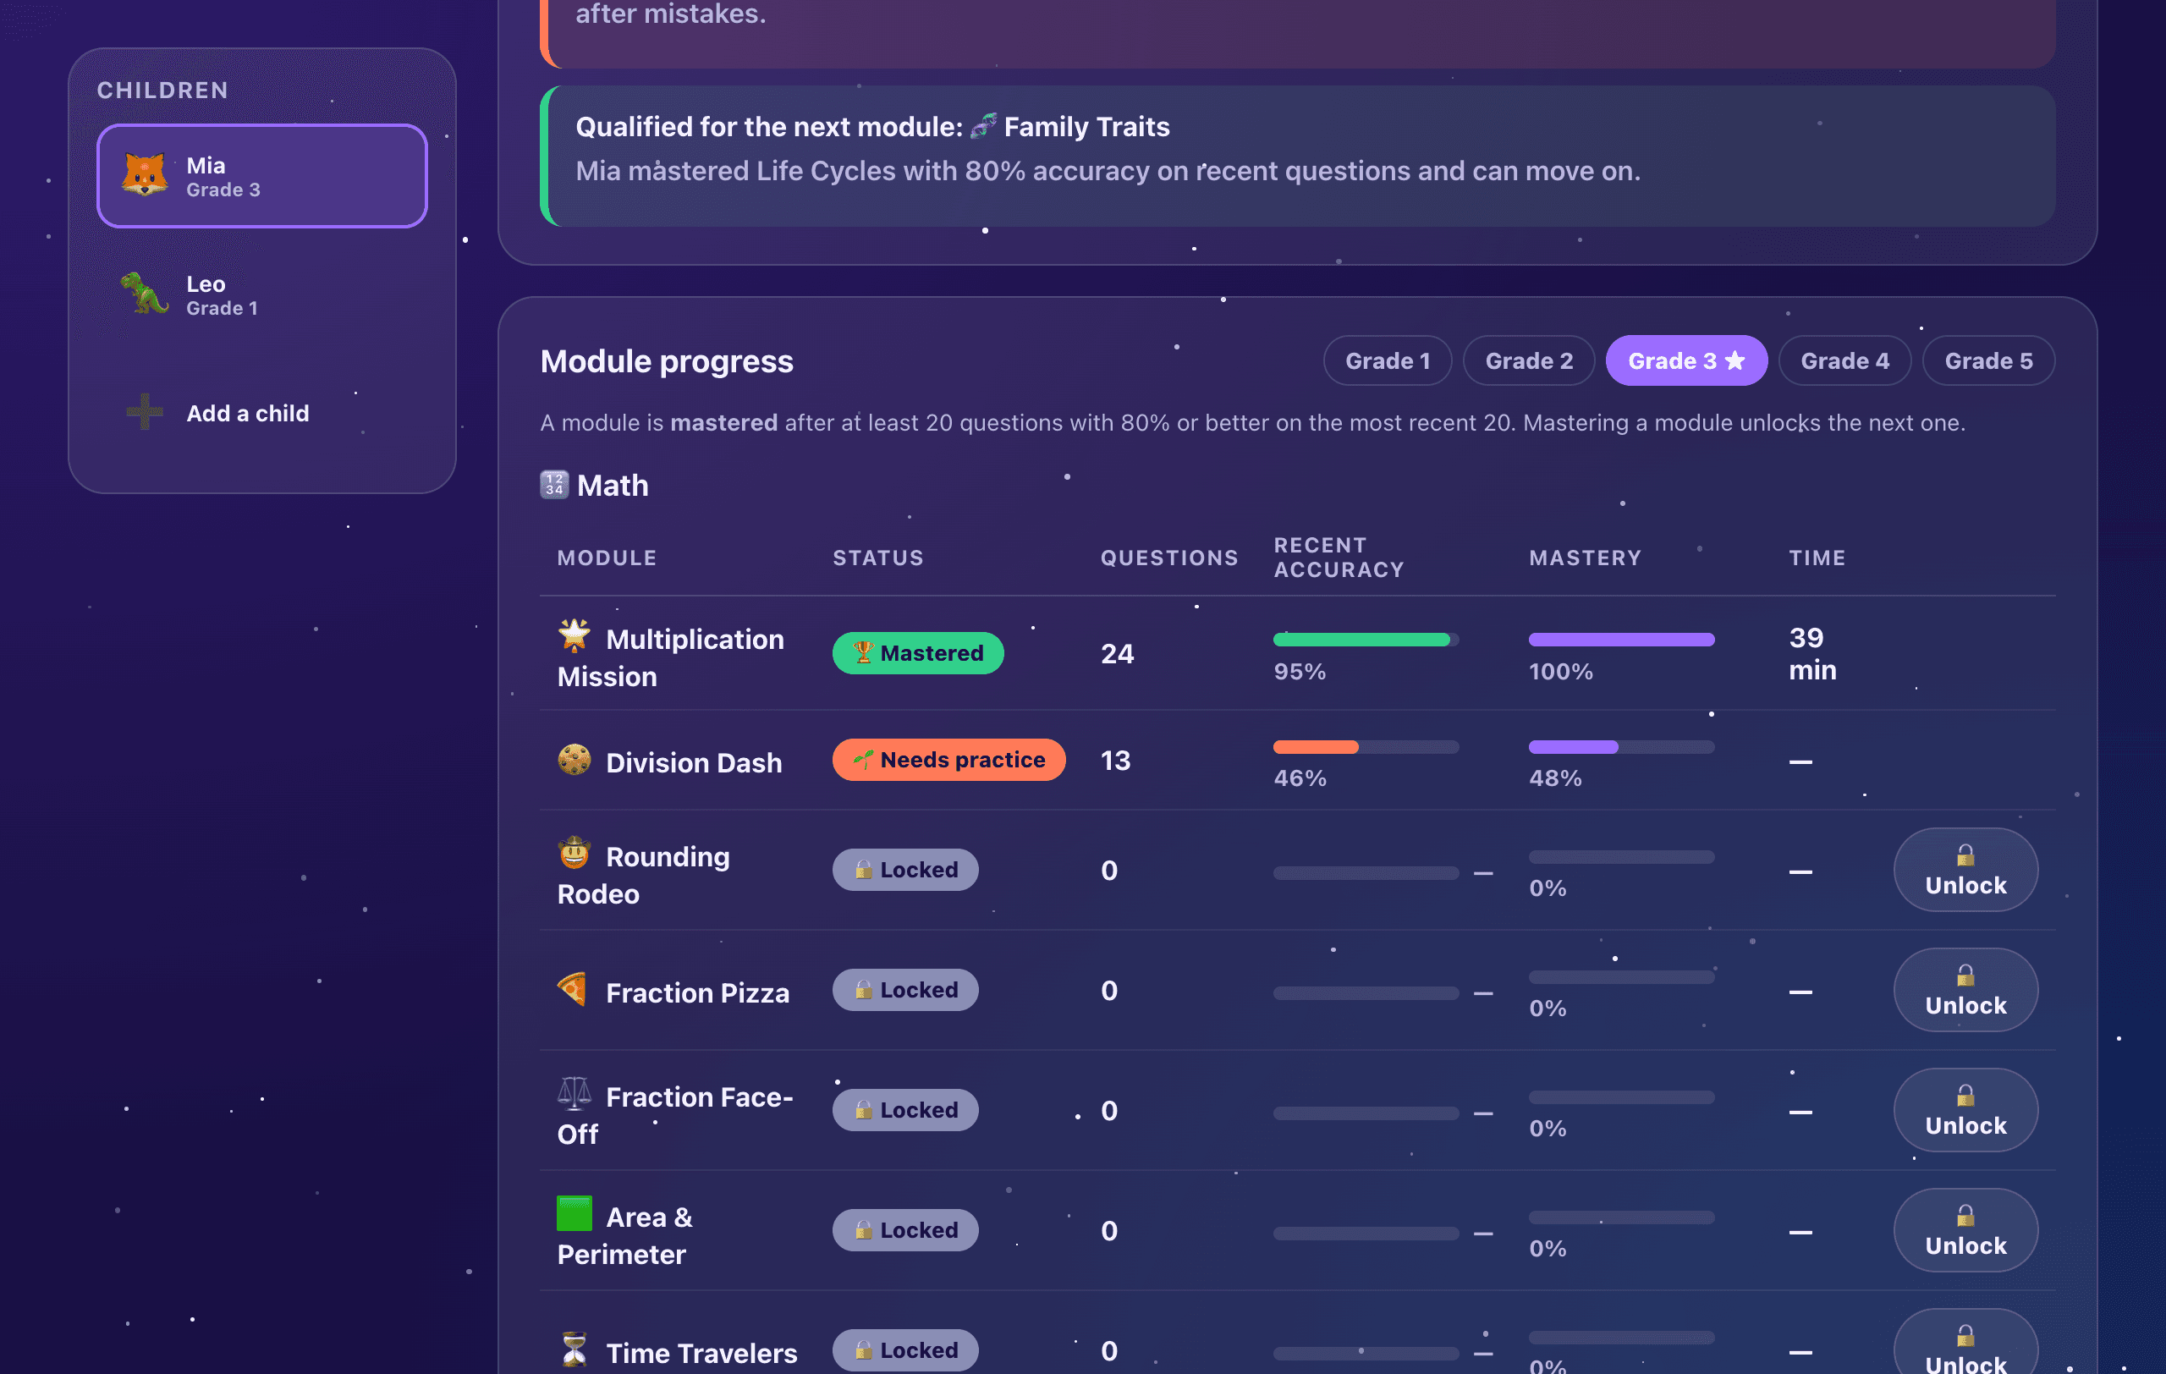The width and height of the screenshot is (2166, 1374).
Task: Click the plus icon beside Add a child
Action: click(x=145, y=413)
